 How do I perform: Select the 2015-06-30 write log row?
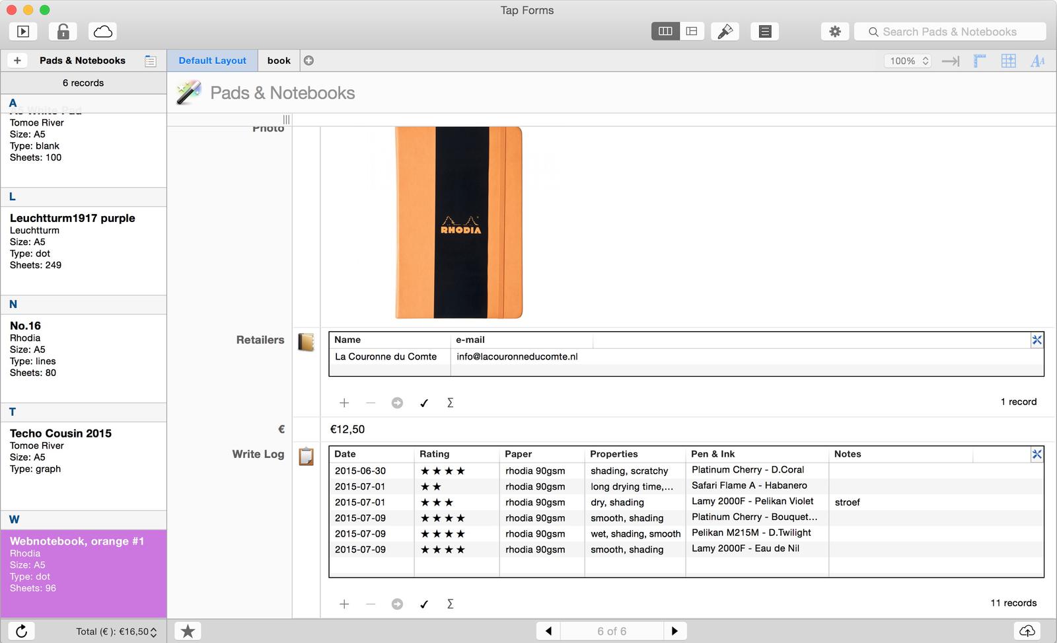coord(686,471)
